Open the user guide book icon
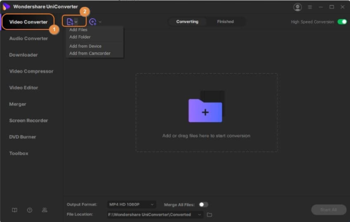Screen dimensions: 350x222 tap(15, 210)
